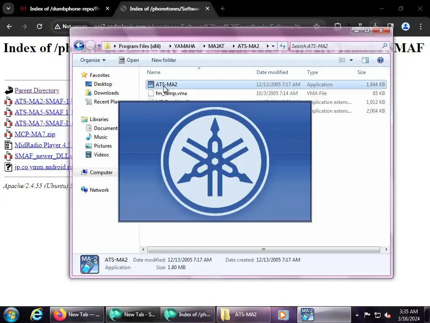
Task: Open Documents library in navigation pane
Action: coord(102,128)
